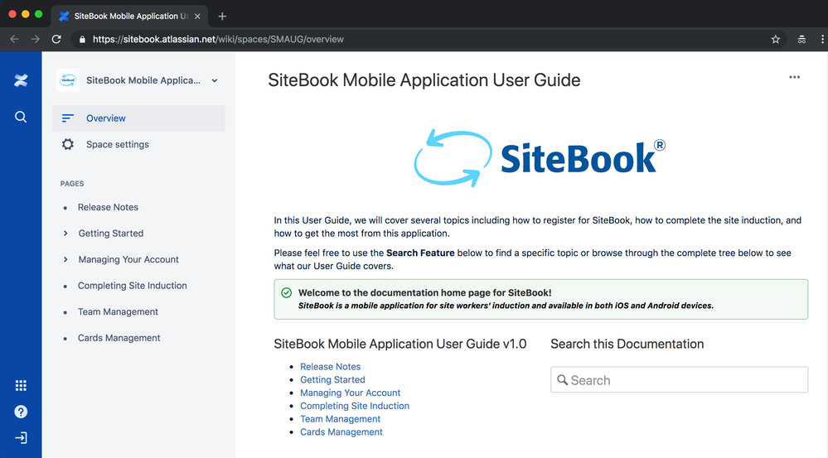Click the Space settings gear icon
828x458 pixels.
[x=68, y=144]
